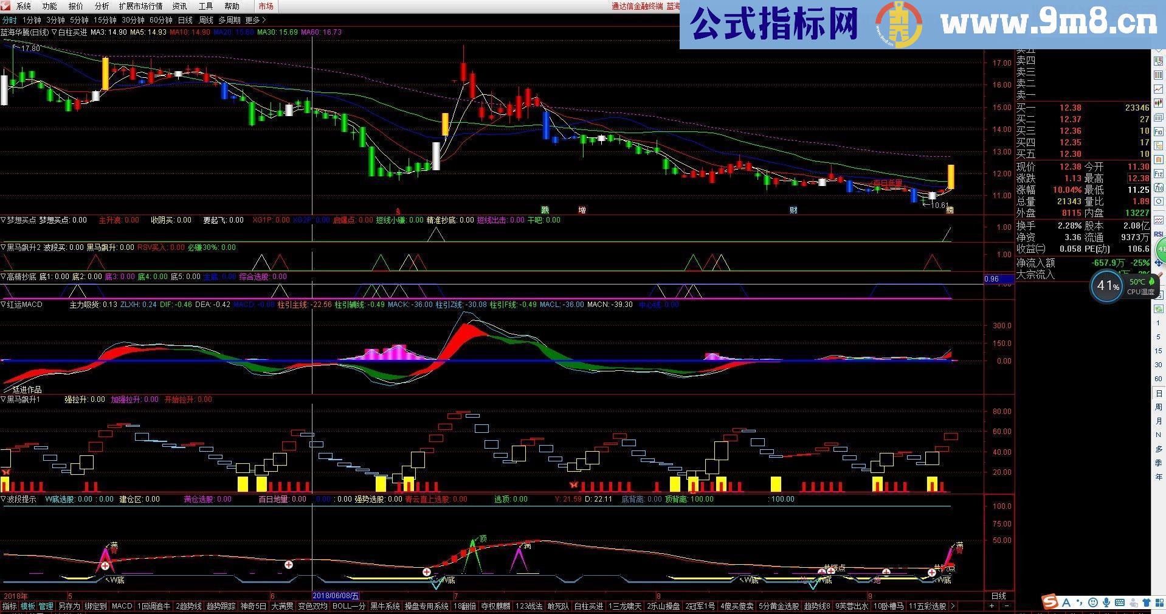This screenshot has width=1166, height=614.
Task: Collapse the 红运MACD indicator pane
Action: (x=5, y=305)
